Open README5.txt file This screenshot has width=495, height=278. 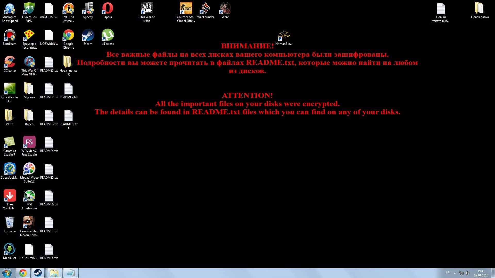pyautogui.click(x=49, y=169)
